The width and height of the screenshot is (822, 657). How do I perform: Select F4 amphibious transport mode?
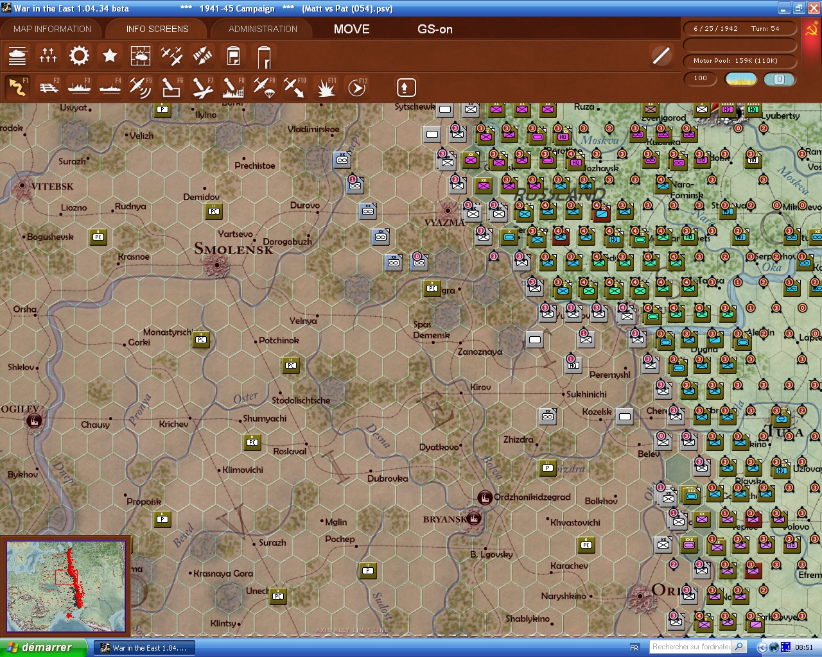110,87
